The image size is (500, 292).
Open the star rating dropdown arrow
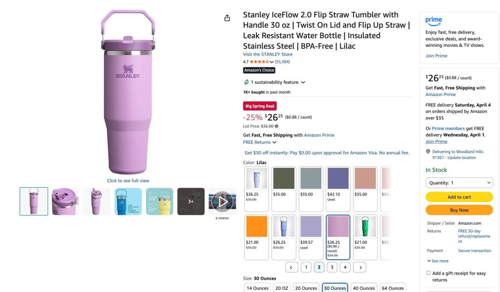(x=271, y=62)
